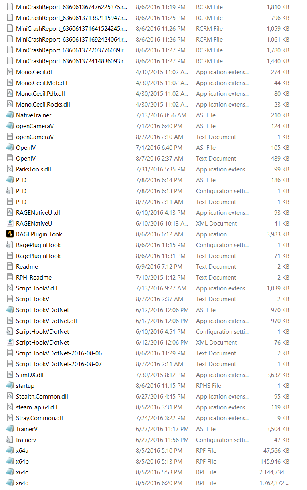The image size is (307, 490).
Task: Click the date '8/5/2016 6:20 PM'
Action: tap(159, 483)
